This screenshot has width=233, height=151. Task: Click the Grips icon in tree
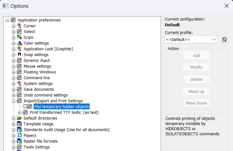click(x=19, y=38)
